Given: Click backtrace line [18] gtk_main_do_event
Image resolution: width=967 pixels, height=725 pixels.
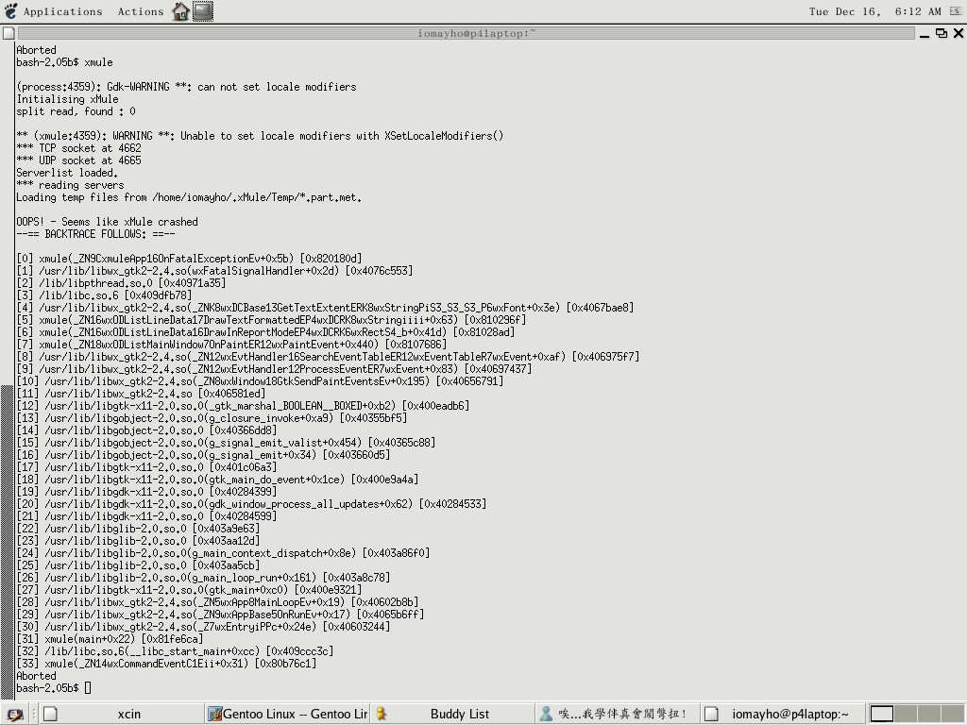Looking at the screenshot, I should (218, 480).
